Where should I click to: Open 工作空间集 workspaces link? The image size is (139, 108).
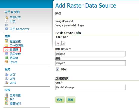[17, 46]
